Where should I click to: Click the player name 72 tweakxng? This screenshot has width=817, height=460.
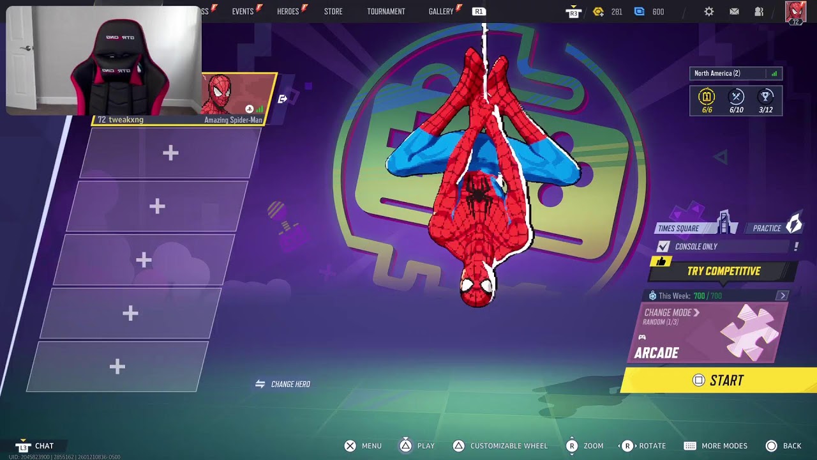click(121, 119)
